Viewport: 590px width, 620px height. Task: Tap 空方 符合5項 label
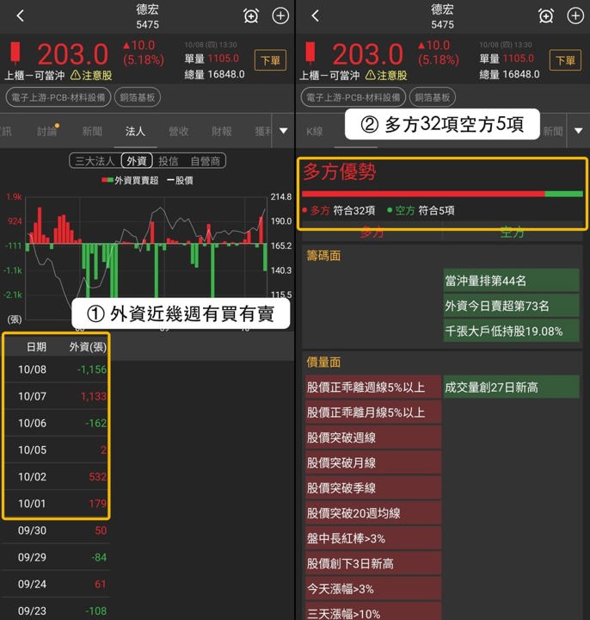tap(421, 210)
